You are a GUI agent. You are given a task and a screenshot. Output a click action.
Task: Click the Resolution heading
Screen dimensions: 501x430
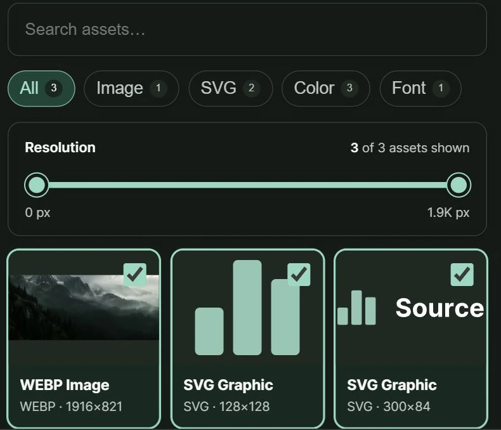click(x=60, y=148)
